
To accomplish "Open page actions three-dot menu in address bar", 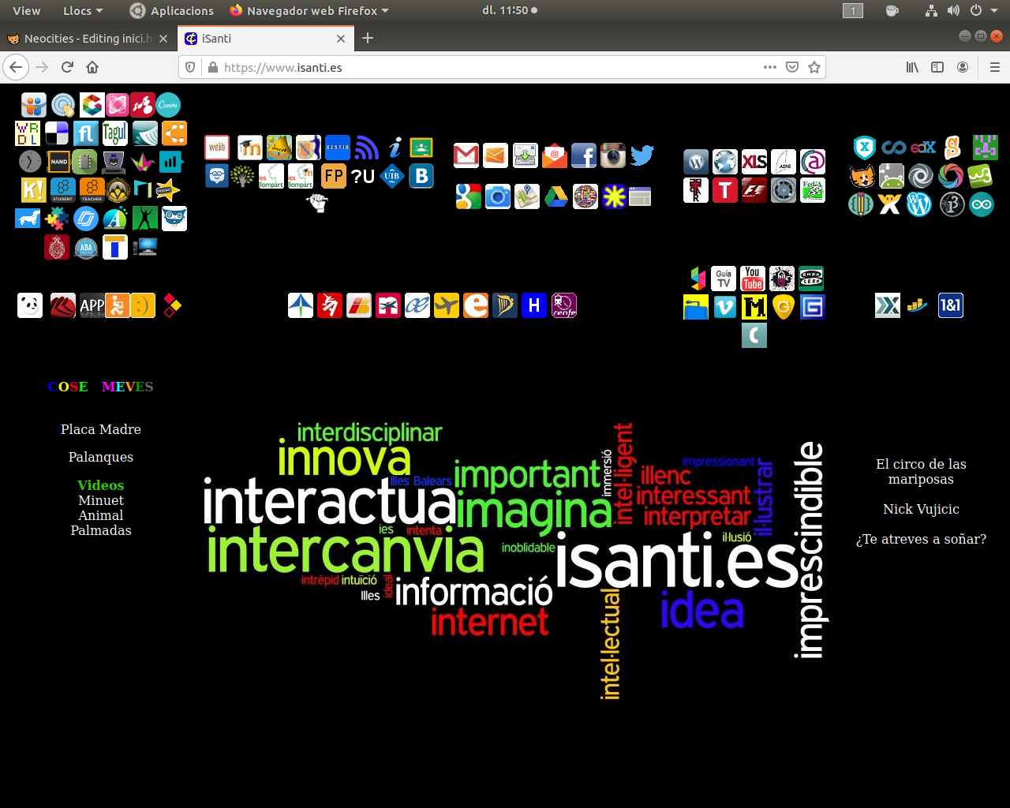I will pyautogui.click(x=770, y=67).
